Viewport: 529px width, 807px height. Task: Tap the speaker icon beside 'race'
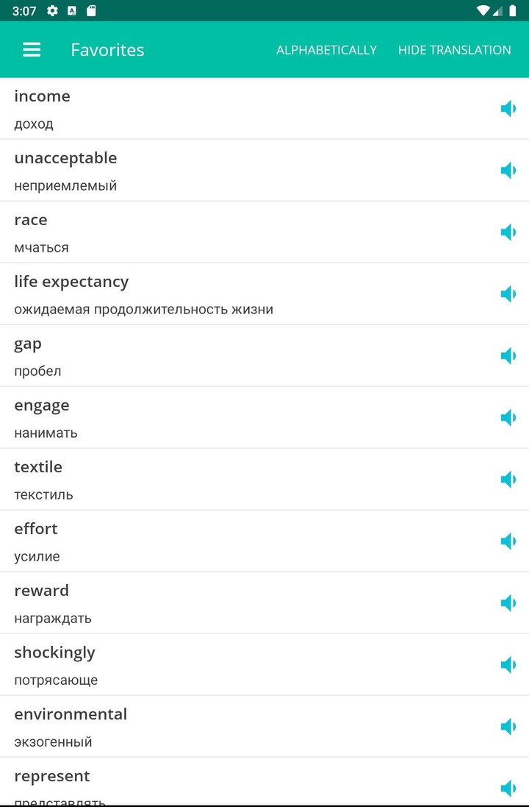pos(508,232)
